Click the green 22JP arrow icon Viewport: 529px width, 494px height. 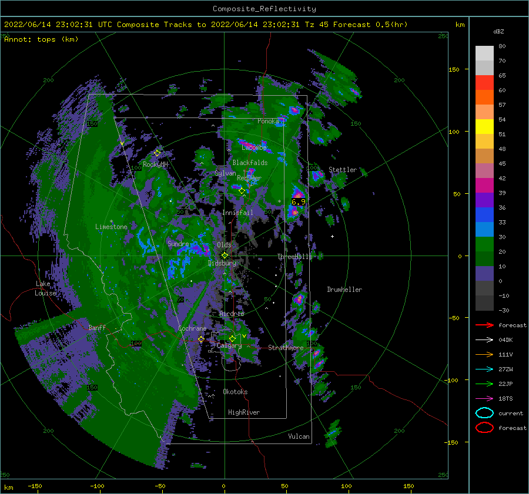point(484,384)
